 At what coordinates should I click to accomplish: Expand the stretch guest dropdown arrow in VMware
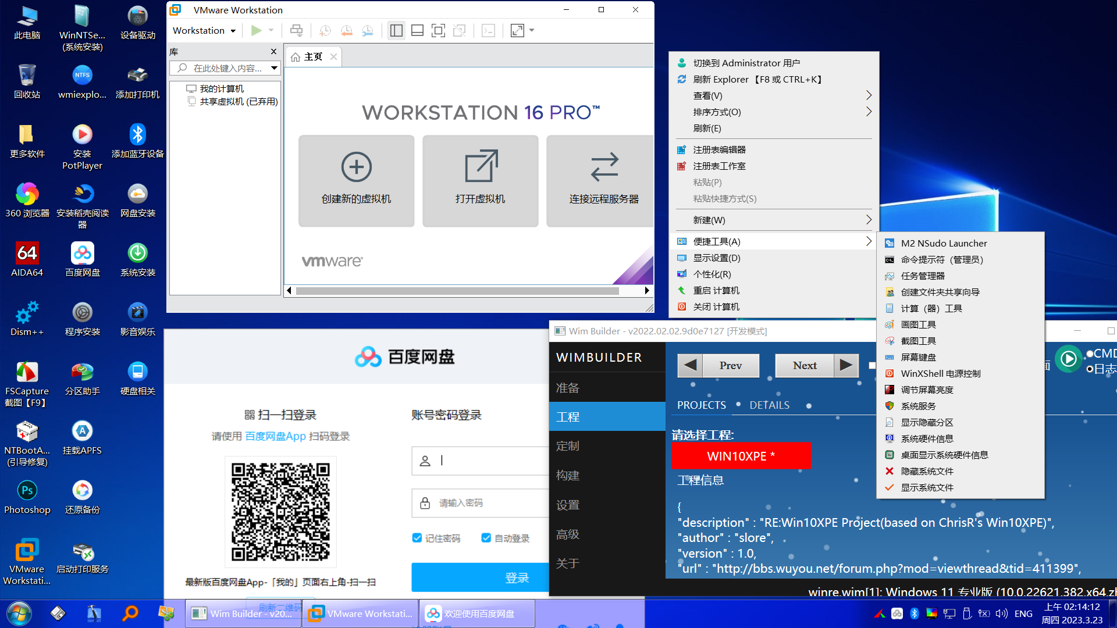pyautogui.click(x=532, y=30)
